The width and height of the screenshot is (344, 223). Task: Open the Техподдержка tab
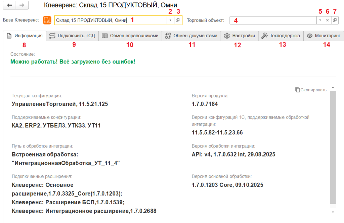click(x=281, y=36)
